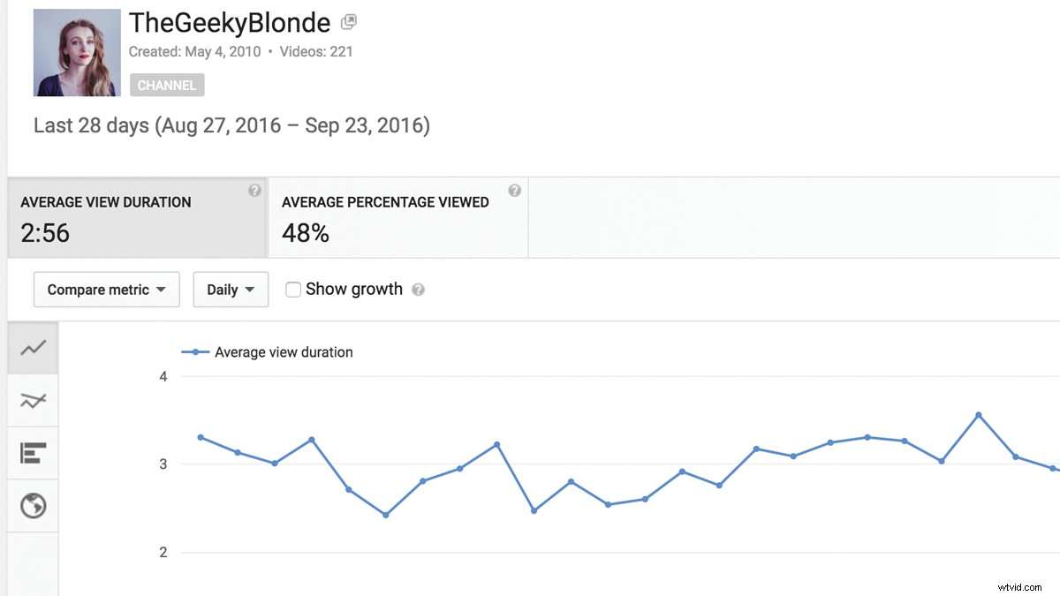
Task: Open the Compare metric dropdown
Action: 106,289
